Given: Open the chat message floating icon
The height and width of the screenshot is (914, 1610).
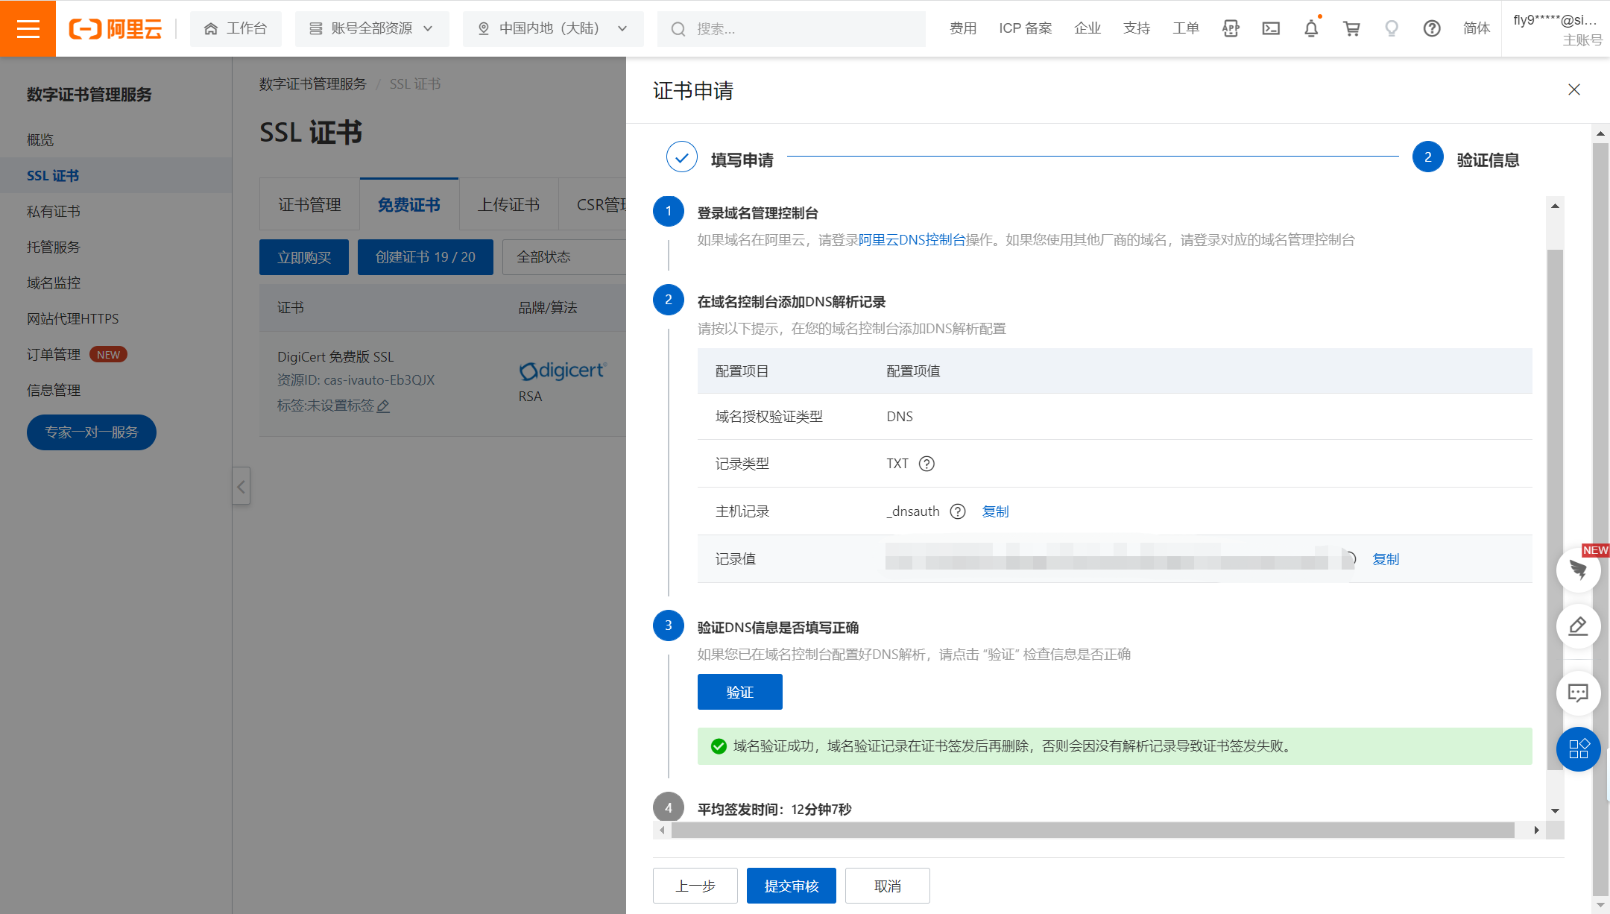Looking at the screenshot, I should (1579, 693).
